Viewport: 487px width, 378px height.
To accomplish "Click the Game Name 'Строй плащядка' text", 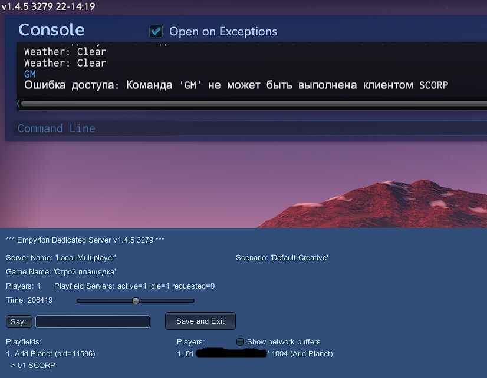I will coord(61,272).
